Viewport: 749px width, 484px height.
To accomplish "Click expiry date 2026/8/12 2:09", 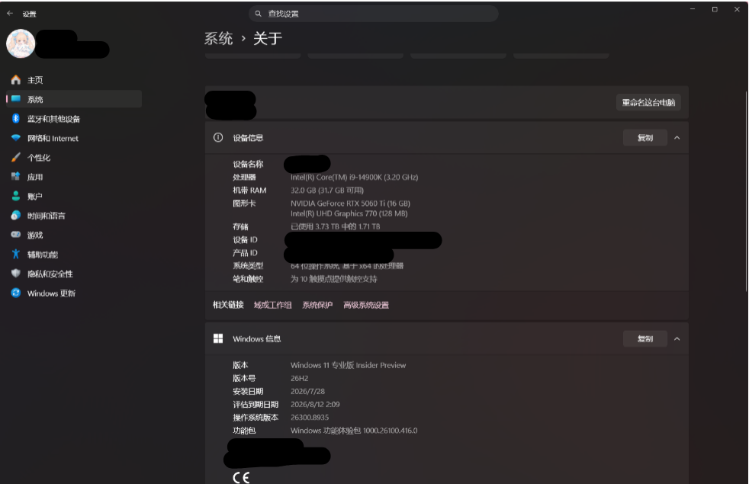I will click(315, 404).
